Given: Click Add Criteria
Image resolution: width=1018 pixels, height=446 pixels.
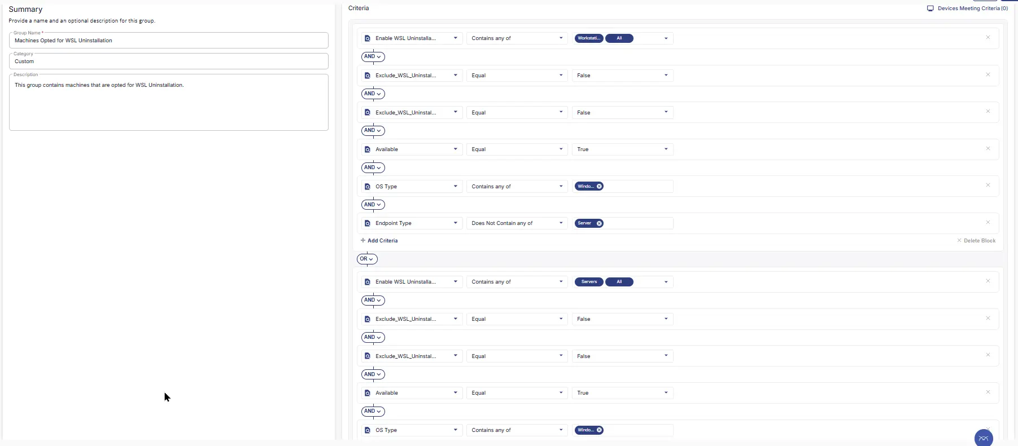Looking at the screenshot, I should coord(379,241).
